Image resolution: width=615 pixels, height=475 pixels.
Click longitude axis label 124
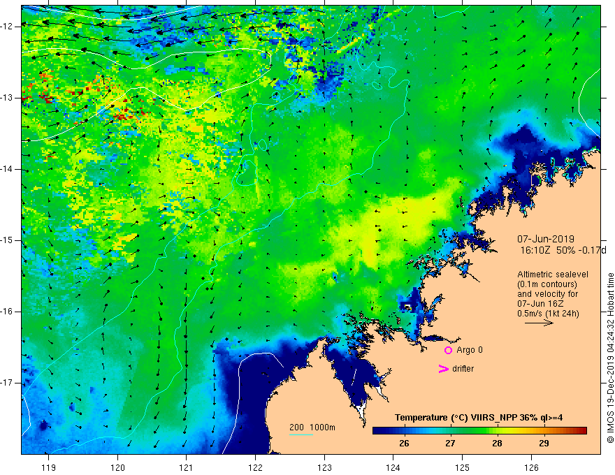(393, 467)
